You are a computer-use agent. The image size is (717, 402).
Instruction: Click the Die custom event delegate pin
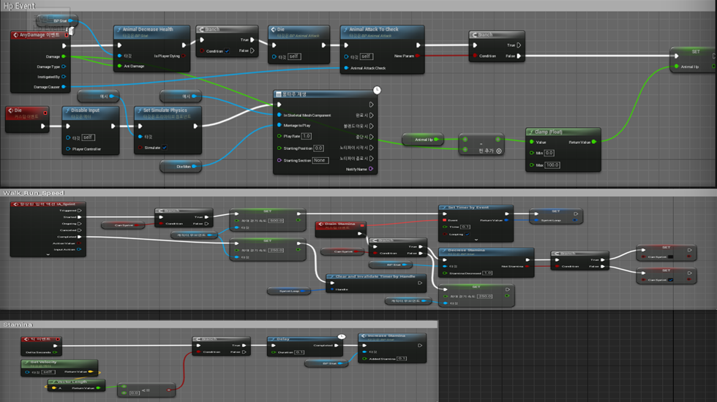click(x=45, y=113)
